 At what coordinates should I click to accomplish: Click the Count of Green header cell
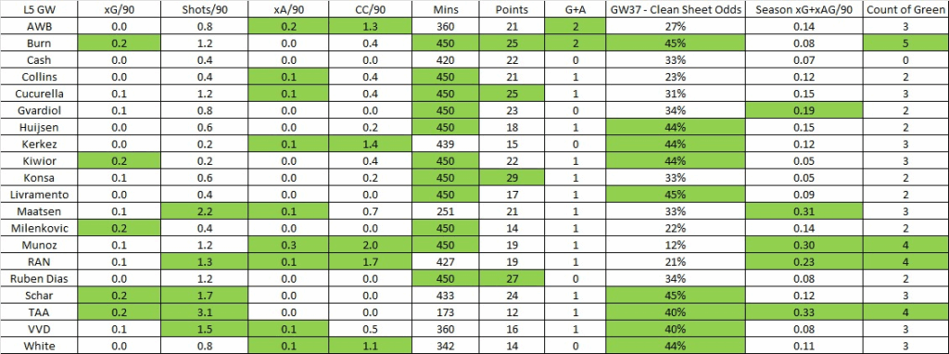[x=905, y=9]
